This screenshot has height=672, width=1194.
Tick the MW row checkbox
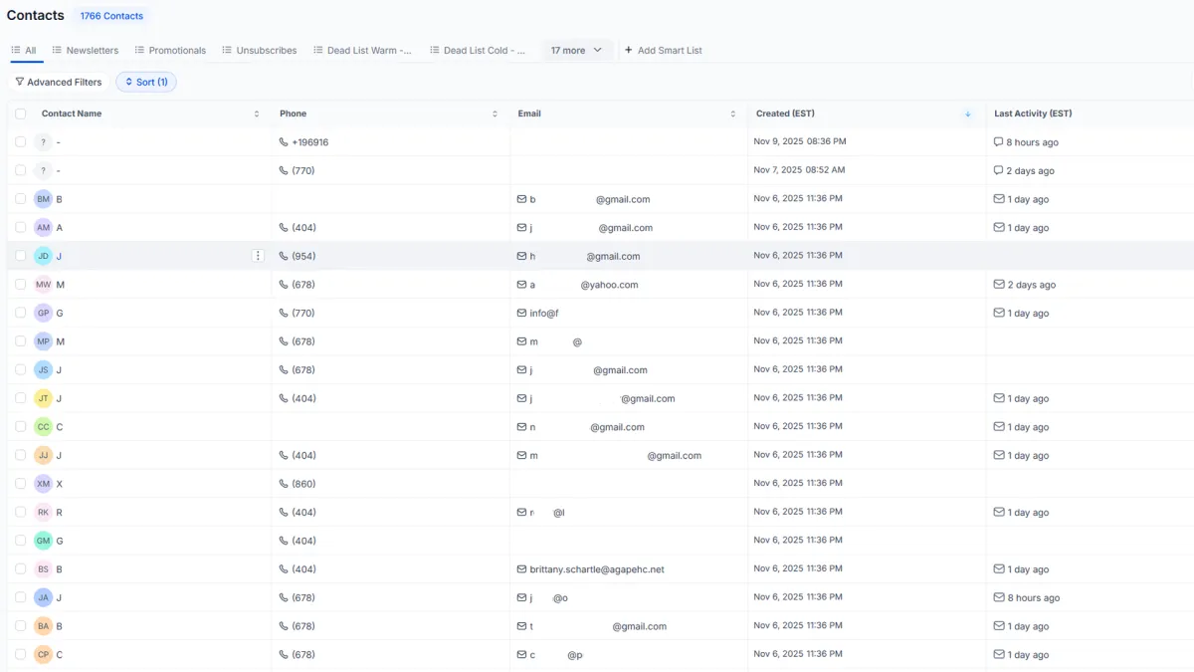tap(21, 285)
